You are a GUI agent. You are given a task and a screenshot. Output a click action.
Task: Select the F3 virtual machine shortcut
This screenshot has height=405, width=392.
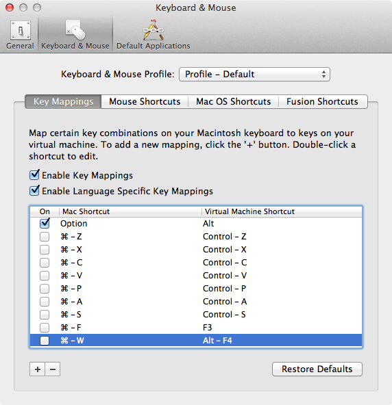point(207,328)
